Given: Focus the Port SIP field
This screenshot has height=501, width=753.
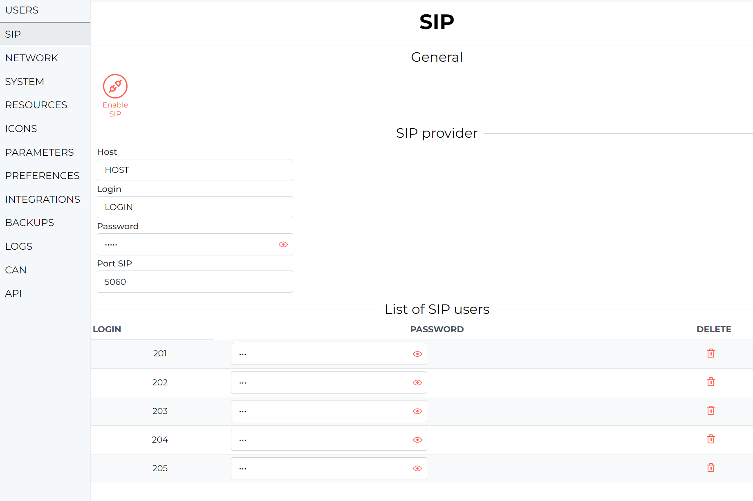Looking at the screenshot, I should [195, 282].
